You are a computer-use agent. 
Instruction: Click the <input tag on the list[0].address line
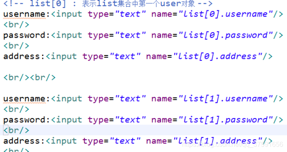[61, 56]
